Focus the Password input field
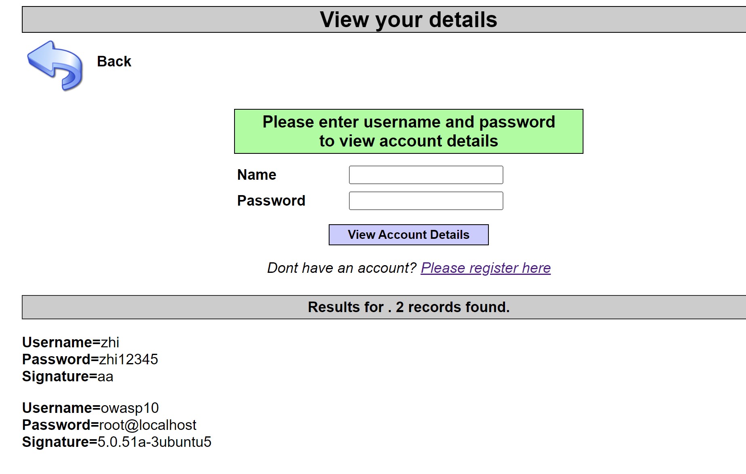This screenshot has width=746, height=474. pyautogui.click(x=426, y=201)
